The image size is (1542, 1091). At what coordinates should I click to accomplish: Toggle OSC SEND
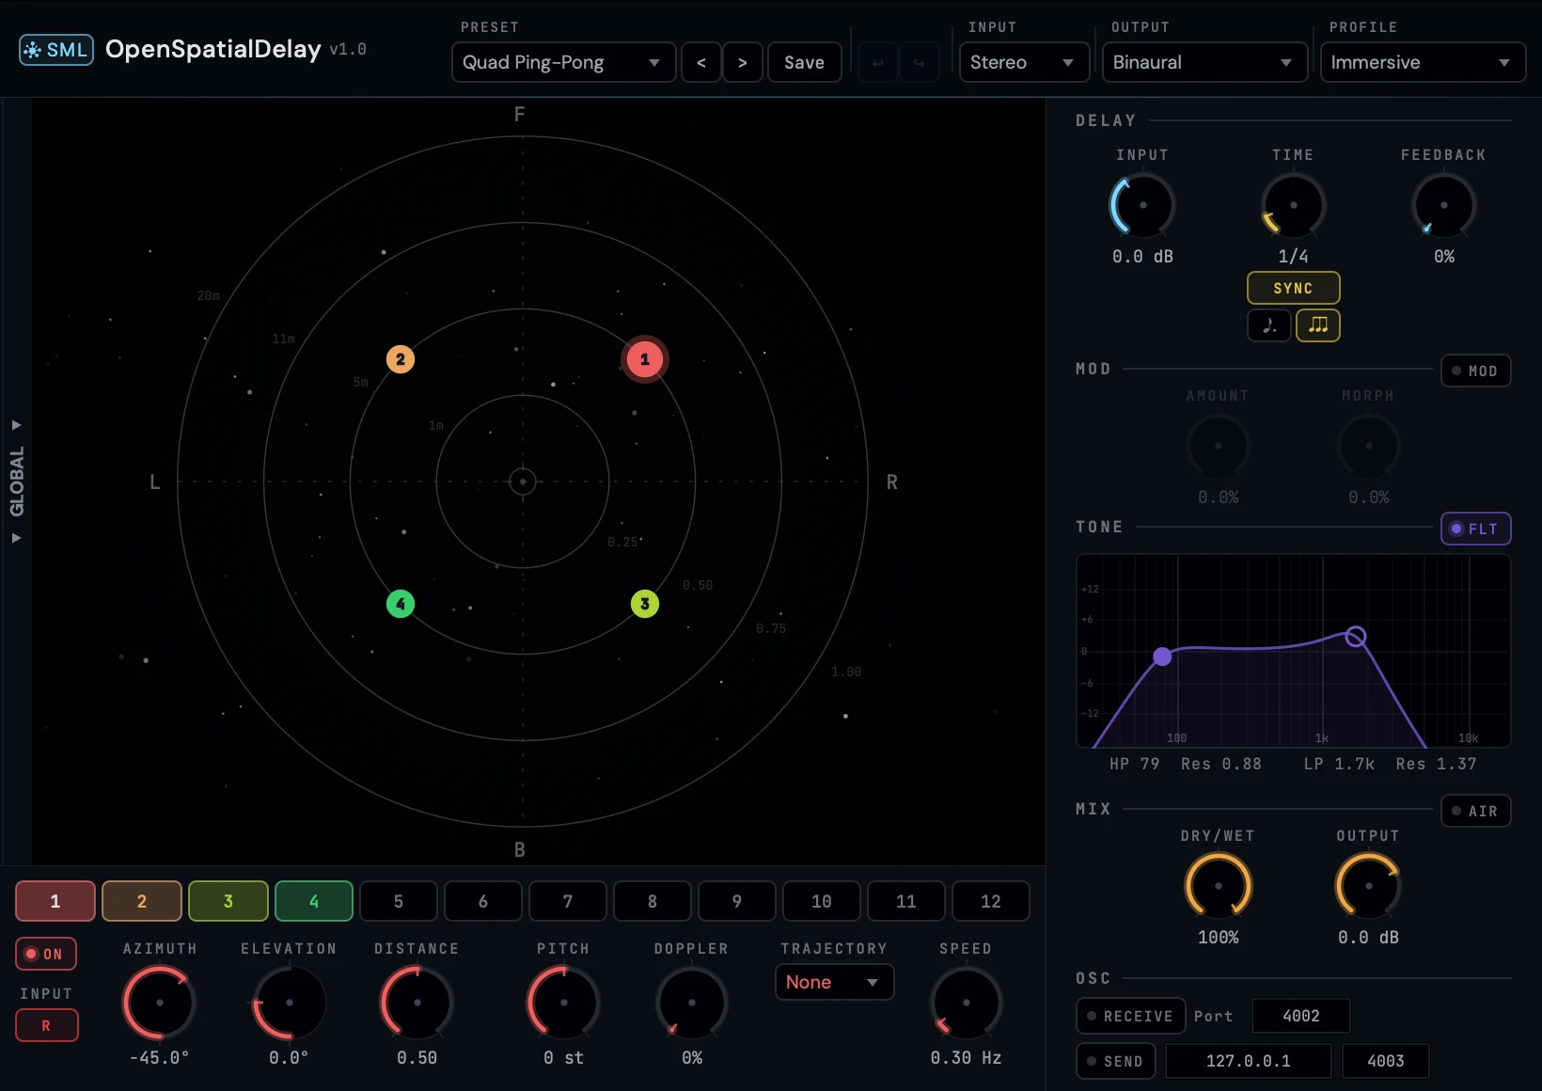tap(1115, 1062)
